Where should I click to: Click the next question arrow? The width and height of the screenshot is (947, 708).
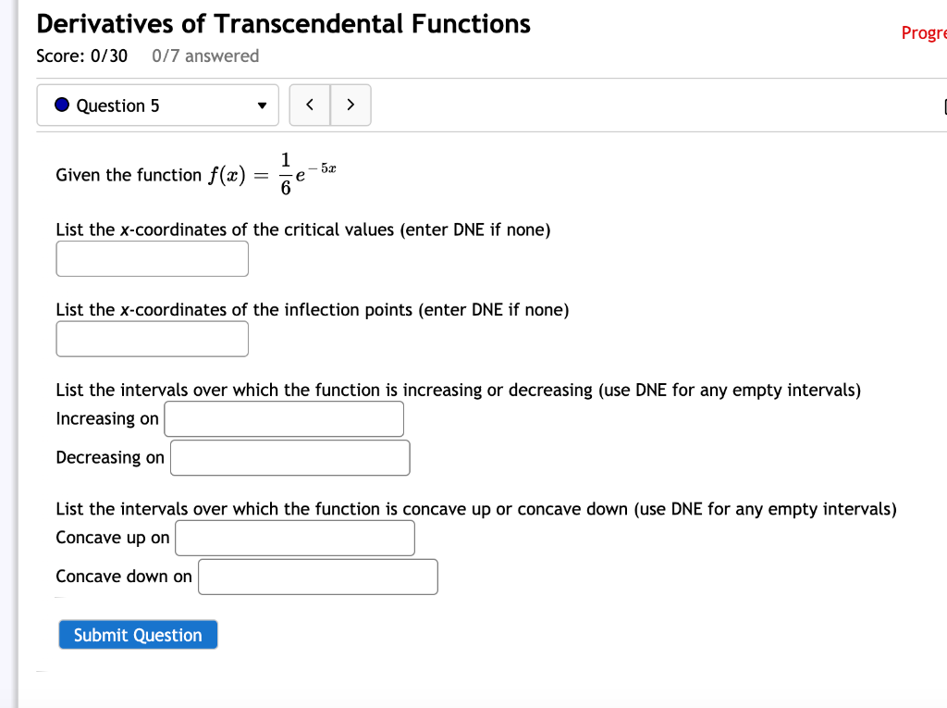[x=351, y=105]
